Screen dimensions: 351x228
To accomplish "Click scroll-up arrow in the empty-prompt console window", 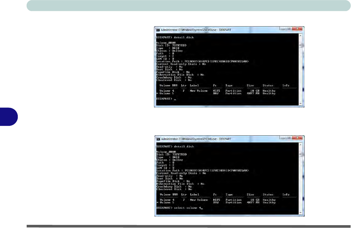I will click(x=301, y=36).
